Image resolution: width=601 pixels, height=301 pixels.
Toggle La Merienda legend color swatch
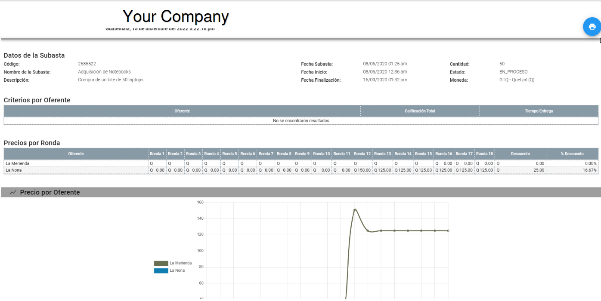pos(161,263)
